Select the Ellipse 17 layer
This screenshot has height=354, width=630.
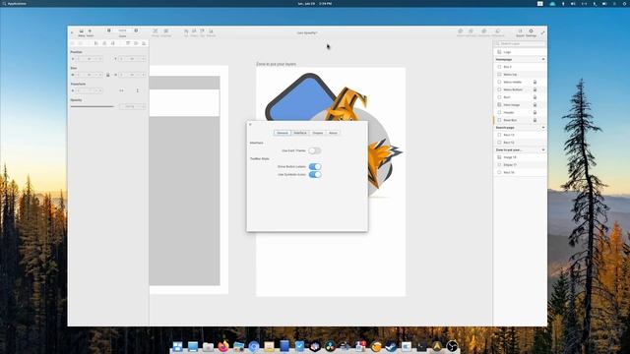point(520,164)
